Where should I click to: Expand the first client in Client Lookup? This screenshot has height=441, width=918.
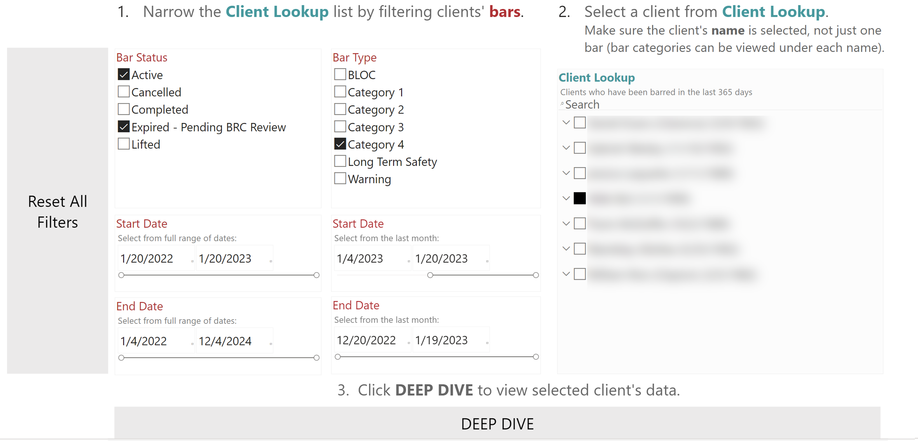click(566, 122)
